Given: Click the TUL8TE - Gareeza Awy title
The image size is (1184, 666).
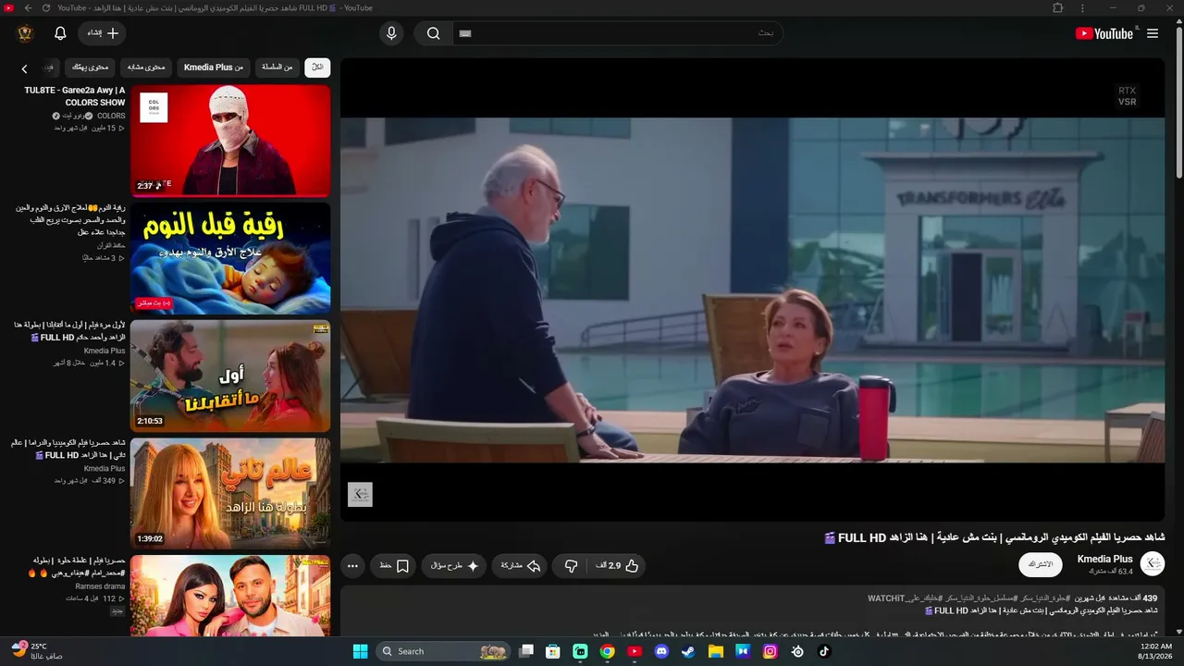Looking at the screenshot, I should [75, 96].
